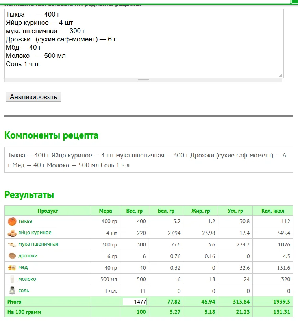Screen dimensions: 298x324
Task: Click the total weight field showing 1477
Action: 135,302
